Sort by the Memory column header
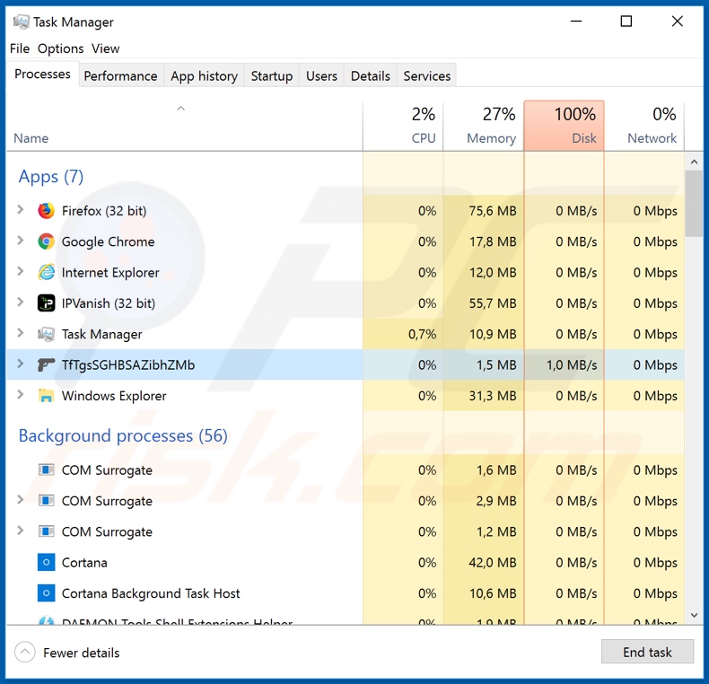 point(484,126)
